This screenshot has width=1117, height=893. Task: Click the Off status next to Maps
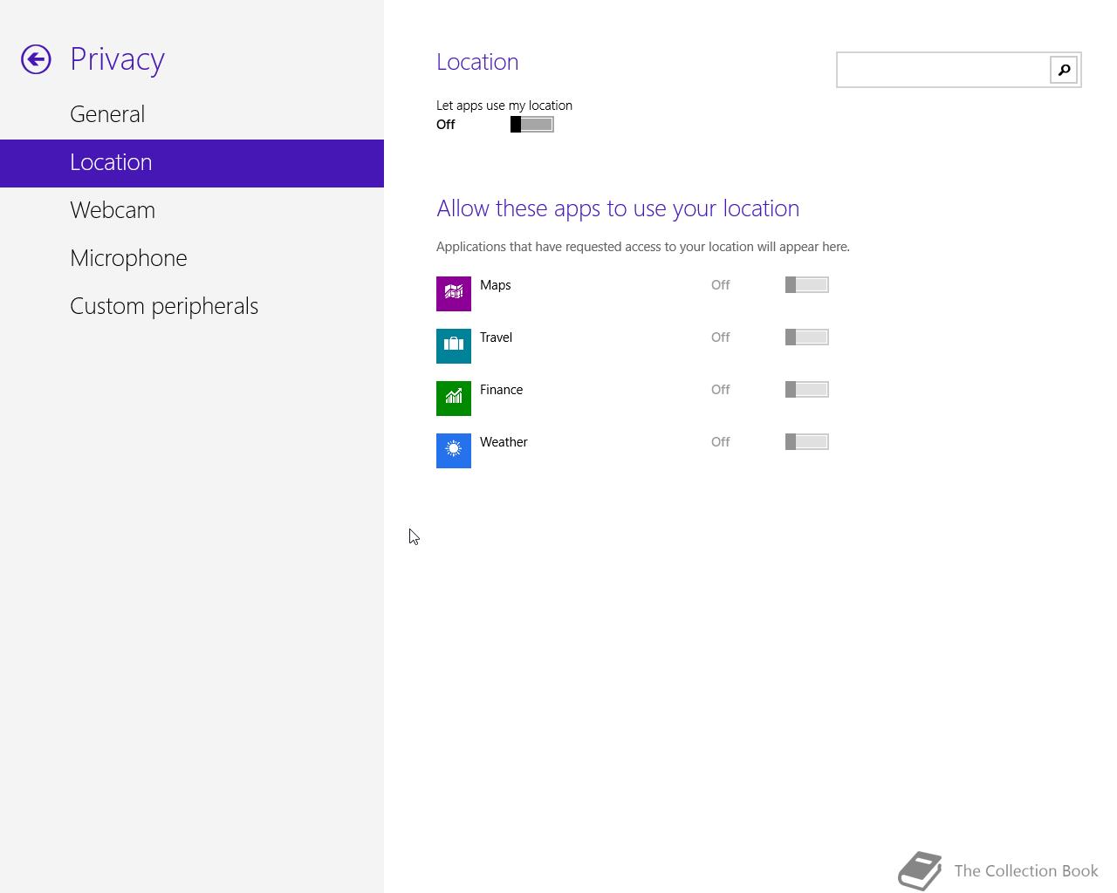point(720,285)
